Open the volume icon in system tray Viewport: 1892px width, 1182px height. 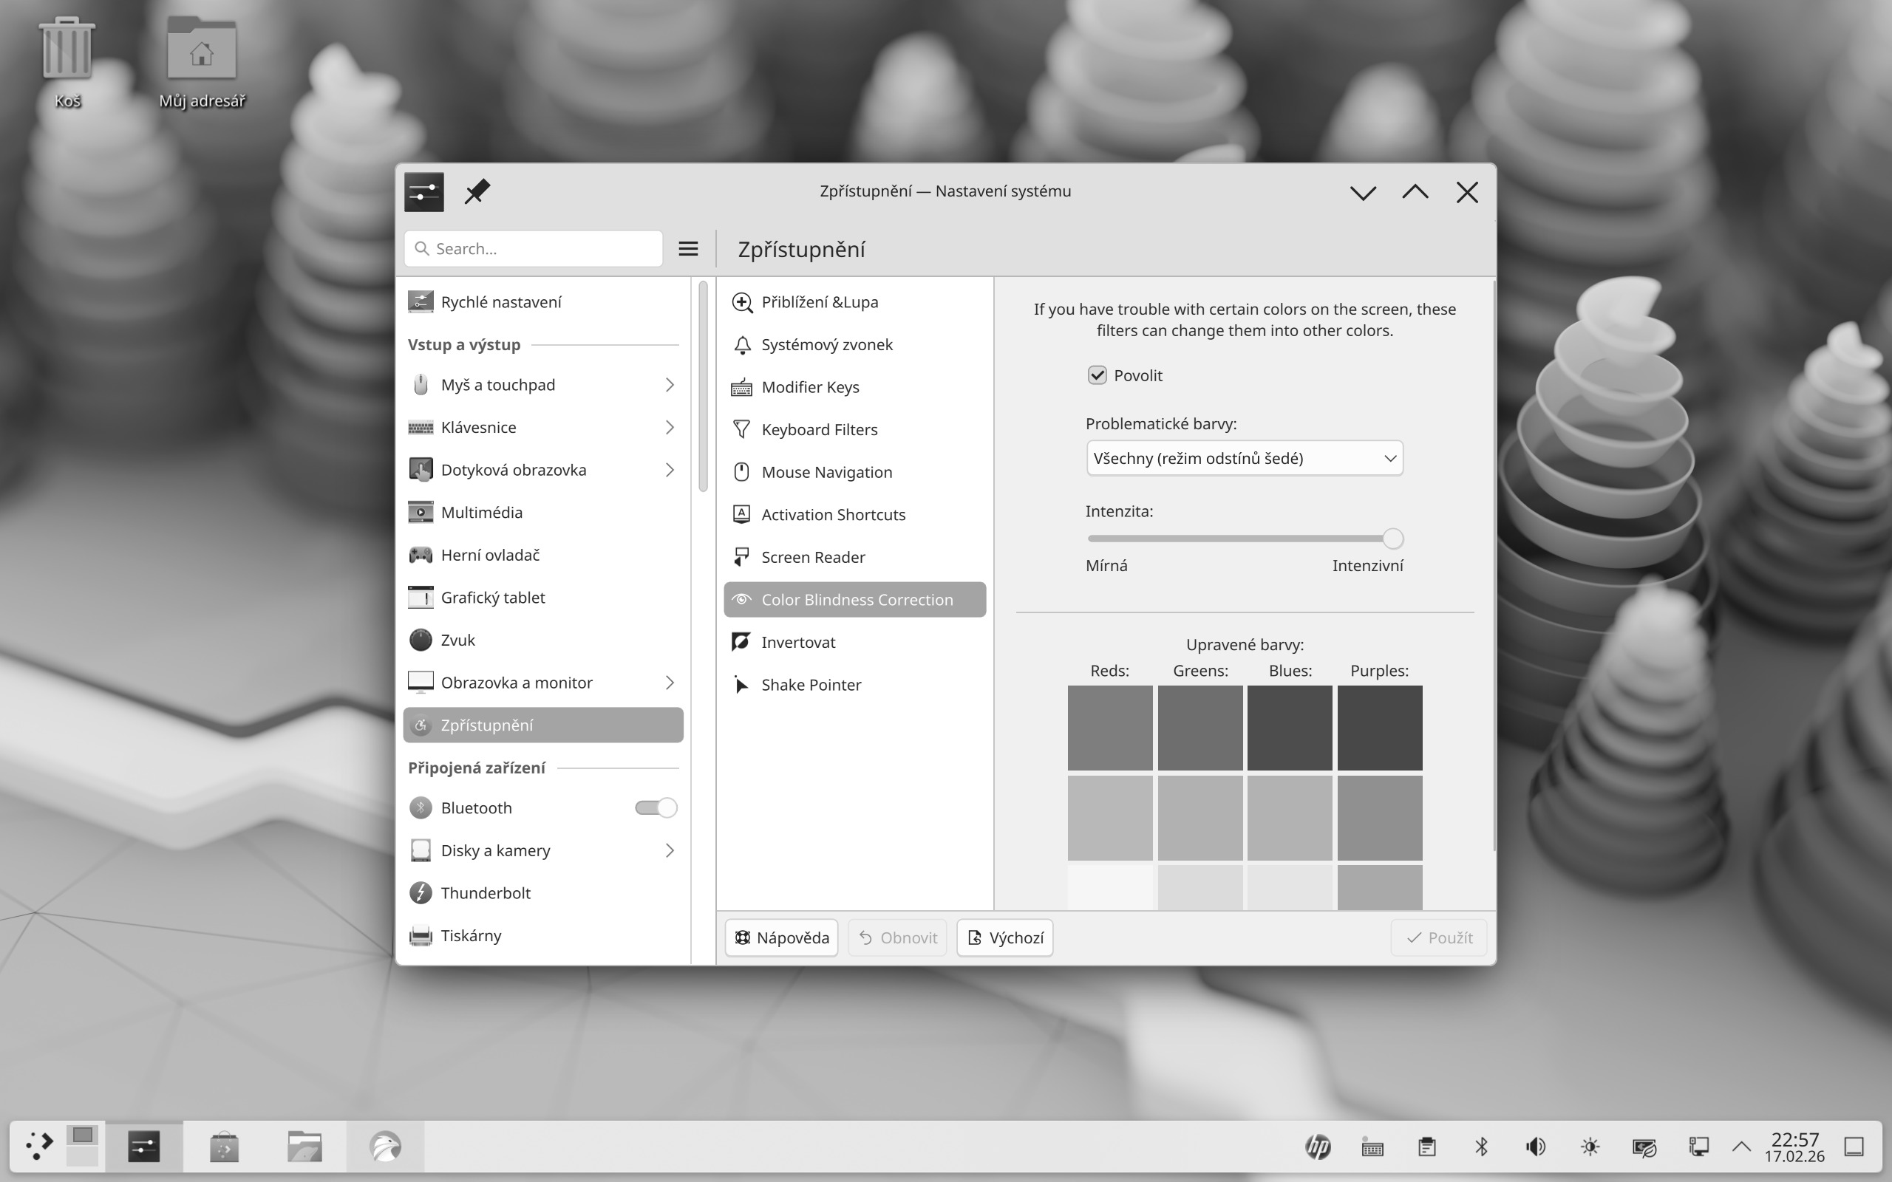(1535, 1147)
